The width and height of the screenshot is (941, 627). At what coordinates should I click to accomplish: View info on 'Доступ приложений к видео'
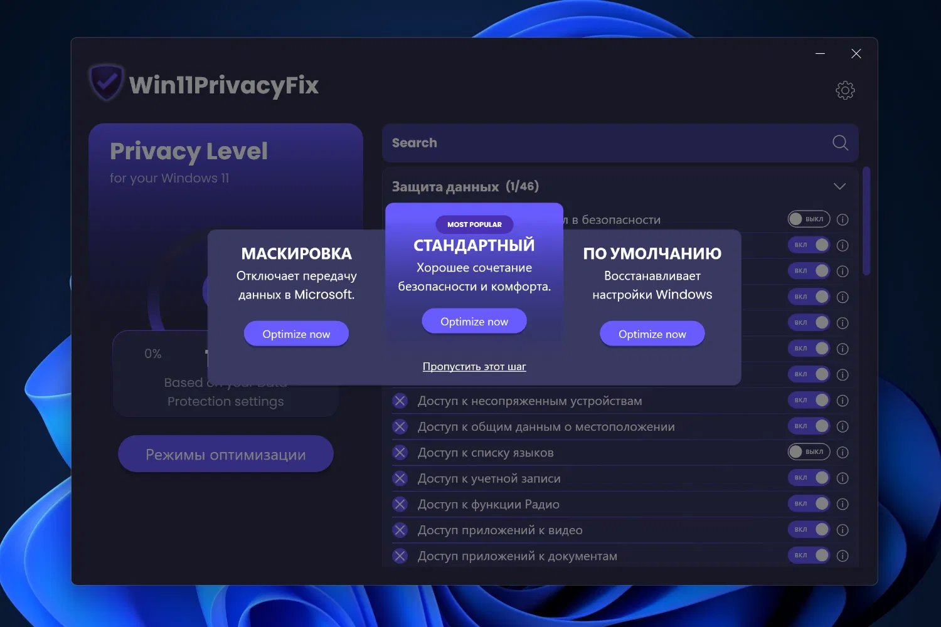pos(843,530)
